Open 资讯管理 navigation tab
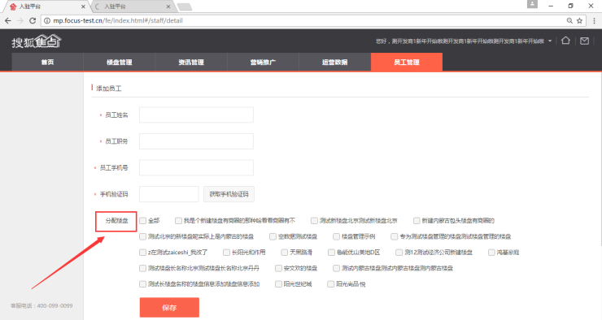The height and width of the screenshot is (320, 602). pos(191,62)
